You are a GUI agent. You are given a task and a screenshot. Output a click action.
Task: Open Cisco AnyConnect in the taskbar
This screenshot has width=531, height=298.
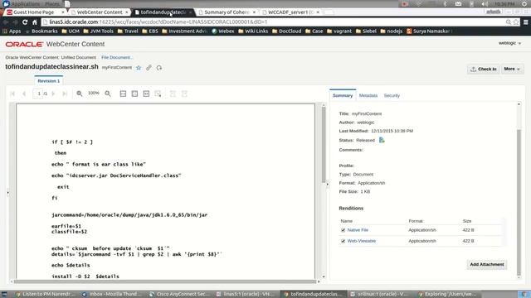coord(179,295)
